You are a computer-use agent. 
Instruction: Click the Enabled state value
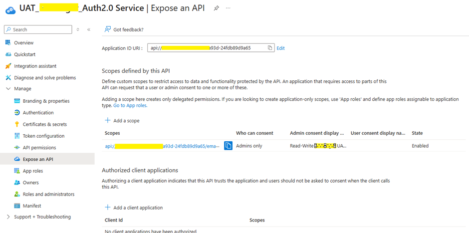(420, 146)
